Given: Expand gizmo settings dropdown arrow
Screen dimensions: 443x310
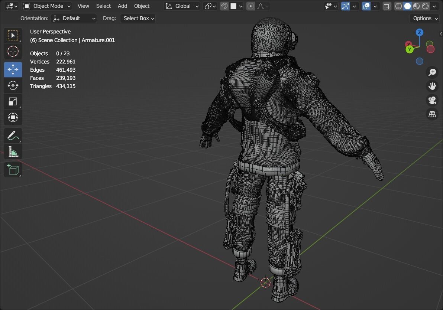Looking at the screenshot, I should click(x=354, y=6).
